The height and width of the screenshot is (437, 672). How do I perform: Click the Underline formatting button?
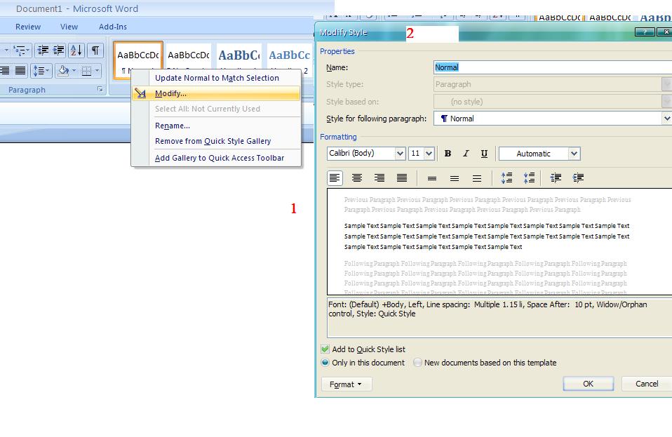tap(484, 154)
